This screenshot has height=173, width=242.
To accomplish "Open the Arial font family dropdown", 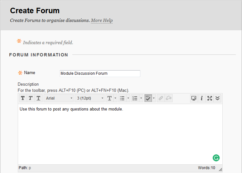I will (x=59, y=98).
